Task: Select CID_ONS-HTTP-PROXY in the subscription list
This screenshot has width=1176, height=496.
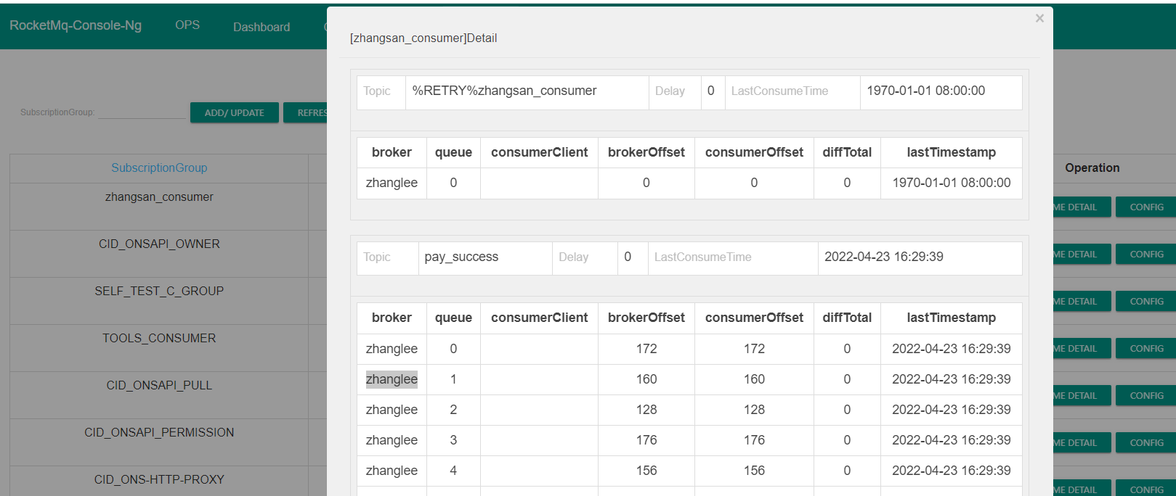Action: (x=159, y=479)
